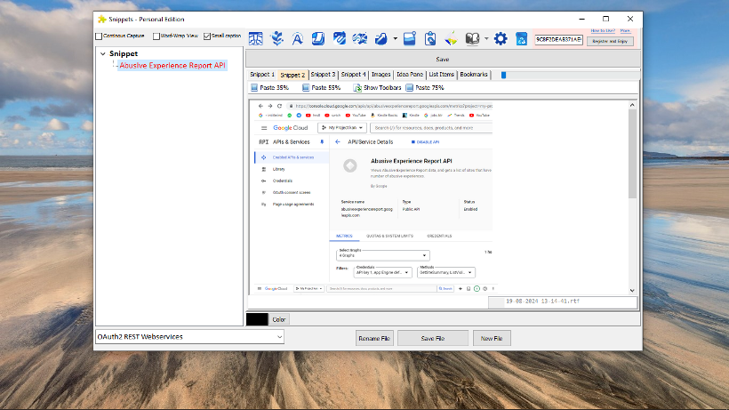Switch to the Snippet 1 tab

[261, 75]
